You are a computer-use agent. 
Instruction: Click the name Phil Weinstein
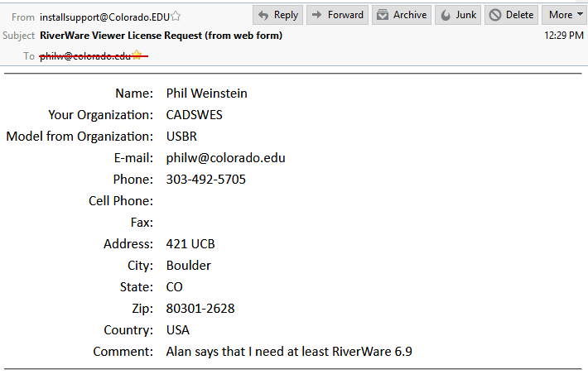[x=206, y=94]
